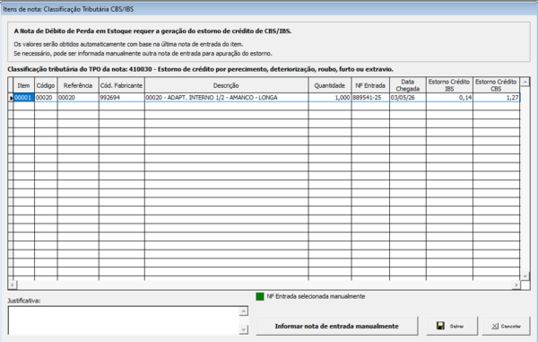538x342 pixels.
Task: Click the Classificação tributária do TPO text line
Action: pyautogui.click(x=200, y=69)
